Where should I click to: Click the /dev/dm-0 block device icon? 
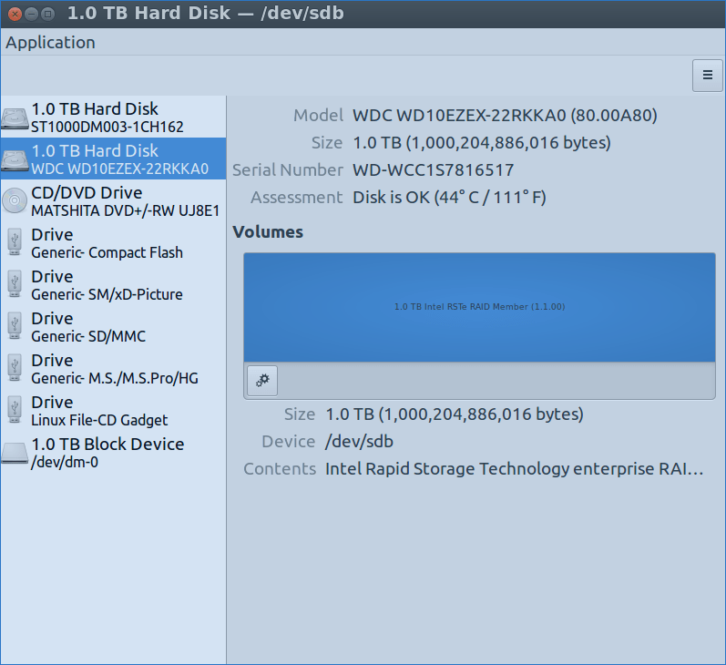point(15,453)
